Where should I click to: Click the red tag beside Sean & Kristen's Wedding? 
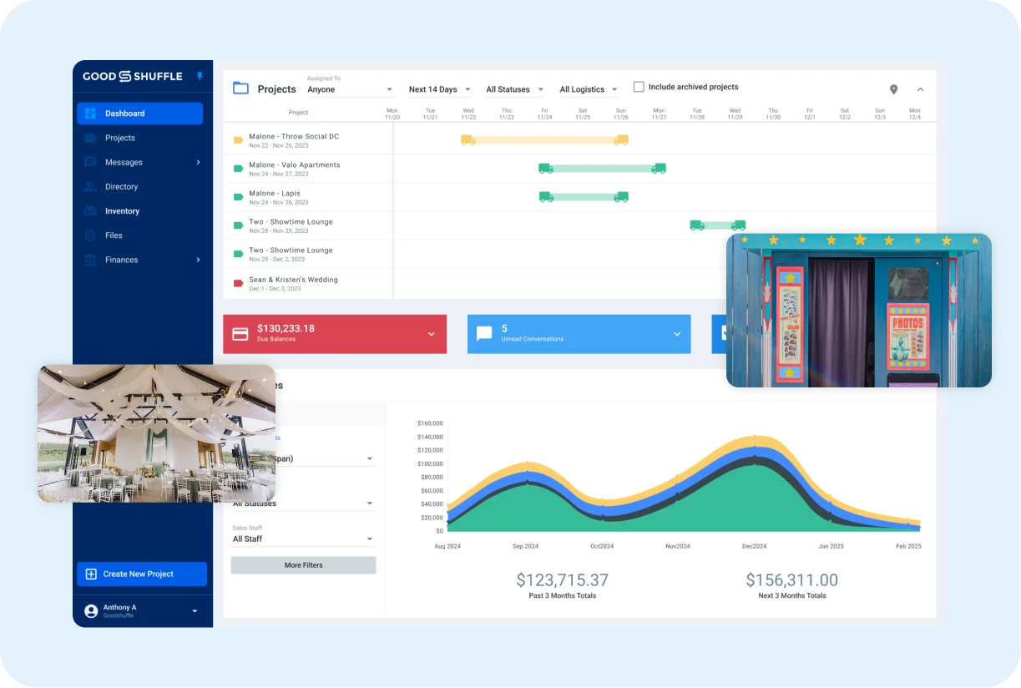pyautogui.click(x=238, y=283)
